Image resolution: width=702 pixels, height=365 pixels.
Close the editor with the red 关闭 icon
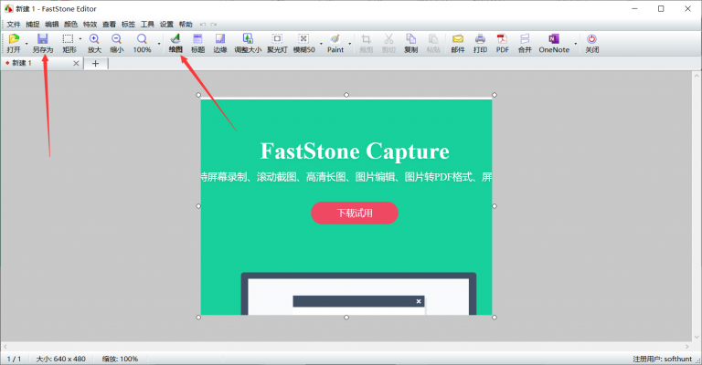(592, 43)
